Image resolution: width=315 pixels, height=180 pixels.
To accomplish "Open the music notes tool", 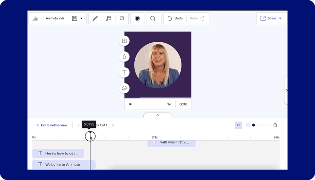I will (108, 18).
